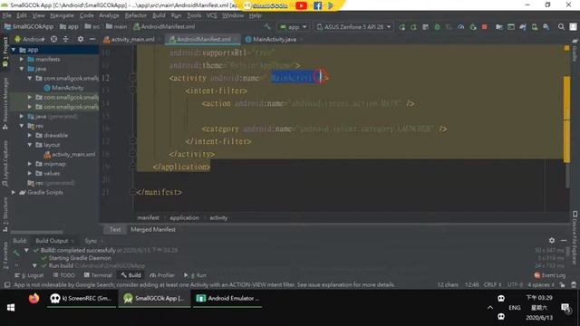Open the ASUS Zenfone 5 API 28 device dropdown
580x326 pixels.
point(354,27)
